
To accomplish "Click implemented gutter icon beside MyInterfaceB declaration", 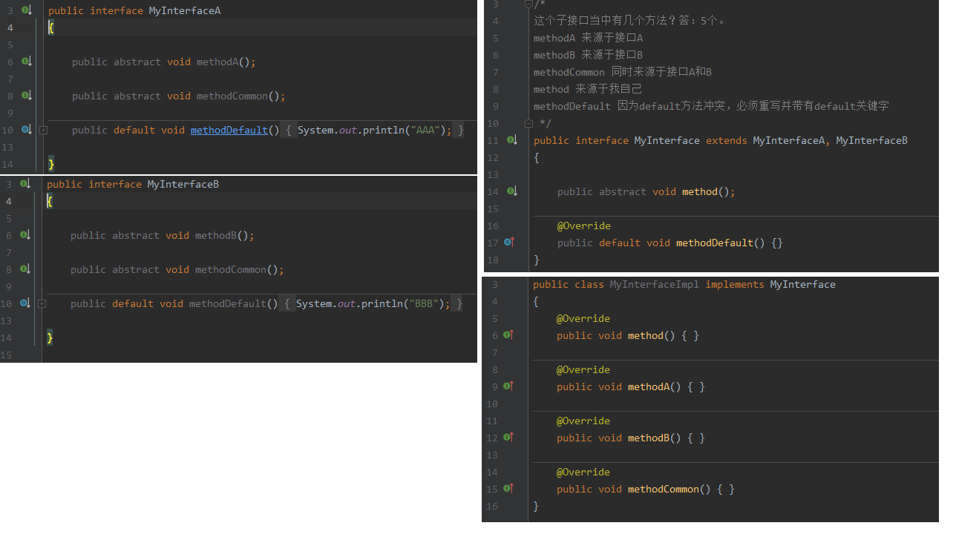I will coord(26,184).
